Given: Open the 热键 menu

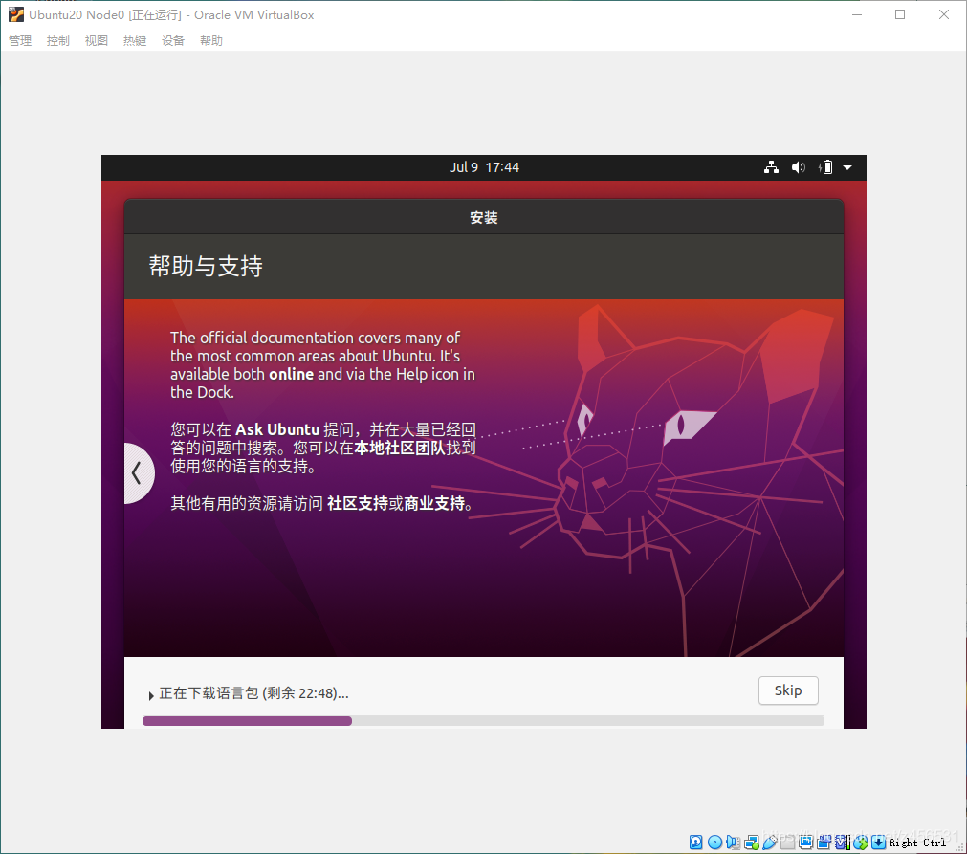Looking at the screenshot, I should [x=135, y=41].
